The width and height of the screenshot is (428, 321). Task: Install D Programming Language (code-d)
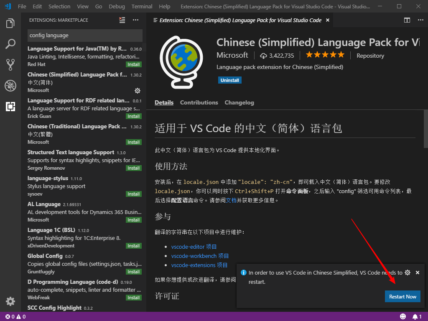point(133,298)
